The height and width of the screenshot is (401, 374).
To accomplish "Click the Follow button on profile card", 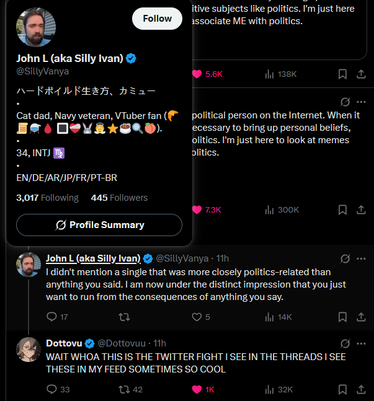I will point(157,19).
